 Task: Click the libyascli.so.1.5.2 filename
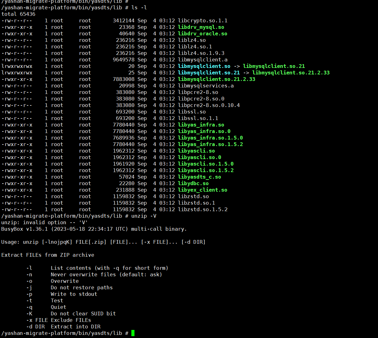click(x=205, y=170)
